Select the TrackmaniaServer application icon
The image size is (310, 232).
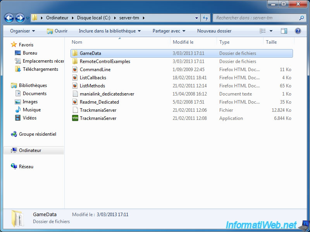(76, 118)
